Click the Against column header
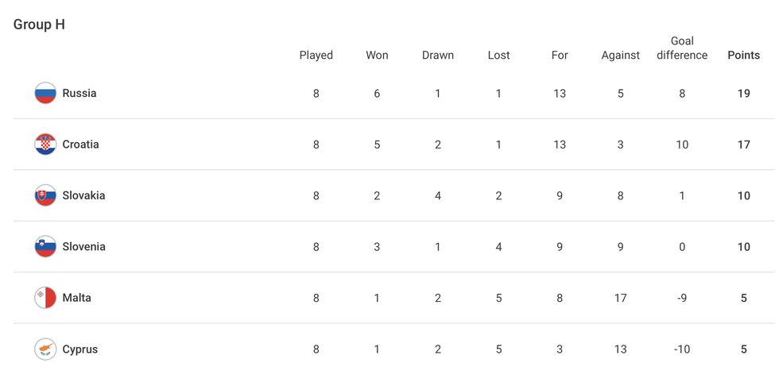This screenshot has width=779, height=390. click(x=620, y=56)
